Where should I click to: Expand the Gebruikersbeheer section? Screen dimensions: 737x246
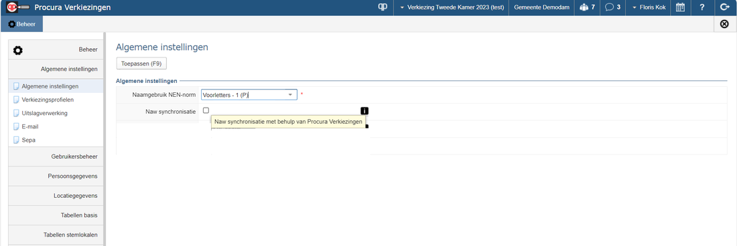56,156
